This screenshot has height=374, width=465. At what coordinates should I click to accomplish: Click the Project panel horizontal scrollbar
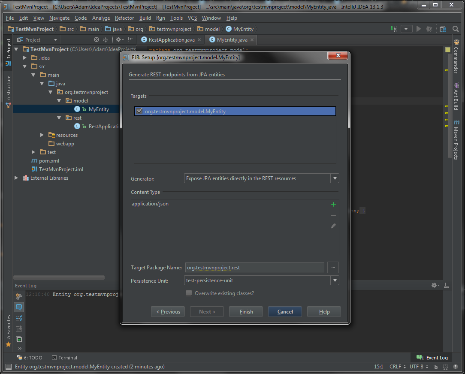coord(59,277)
